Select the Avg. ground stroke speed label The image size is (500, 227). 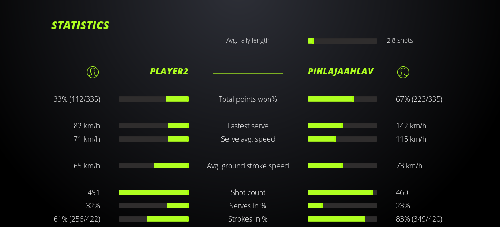tap(248, 166)
